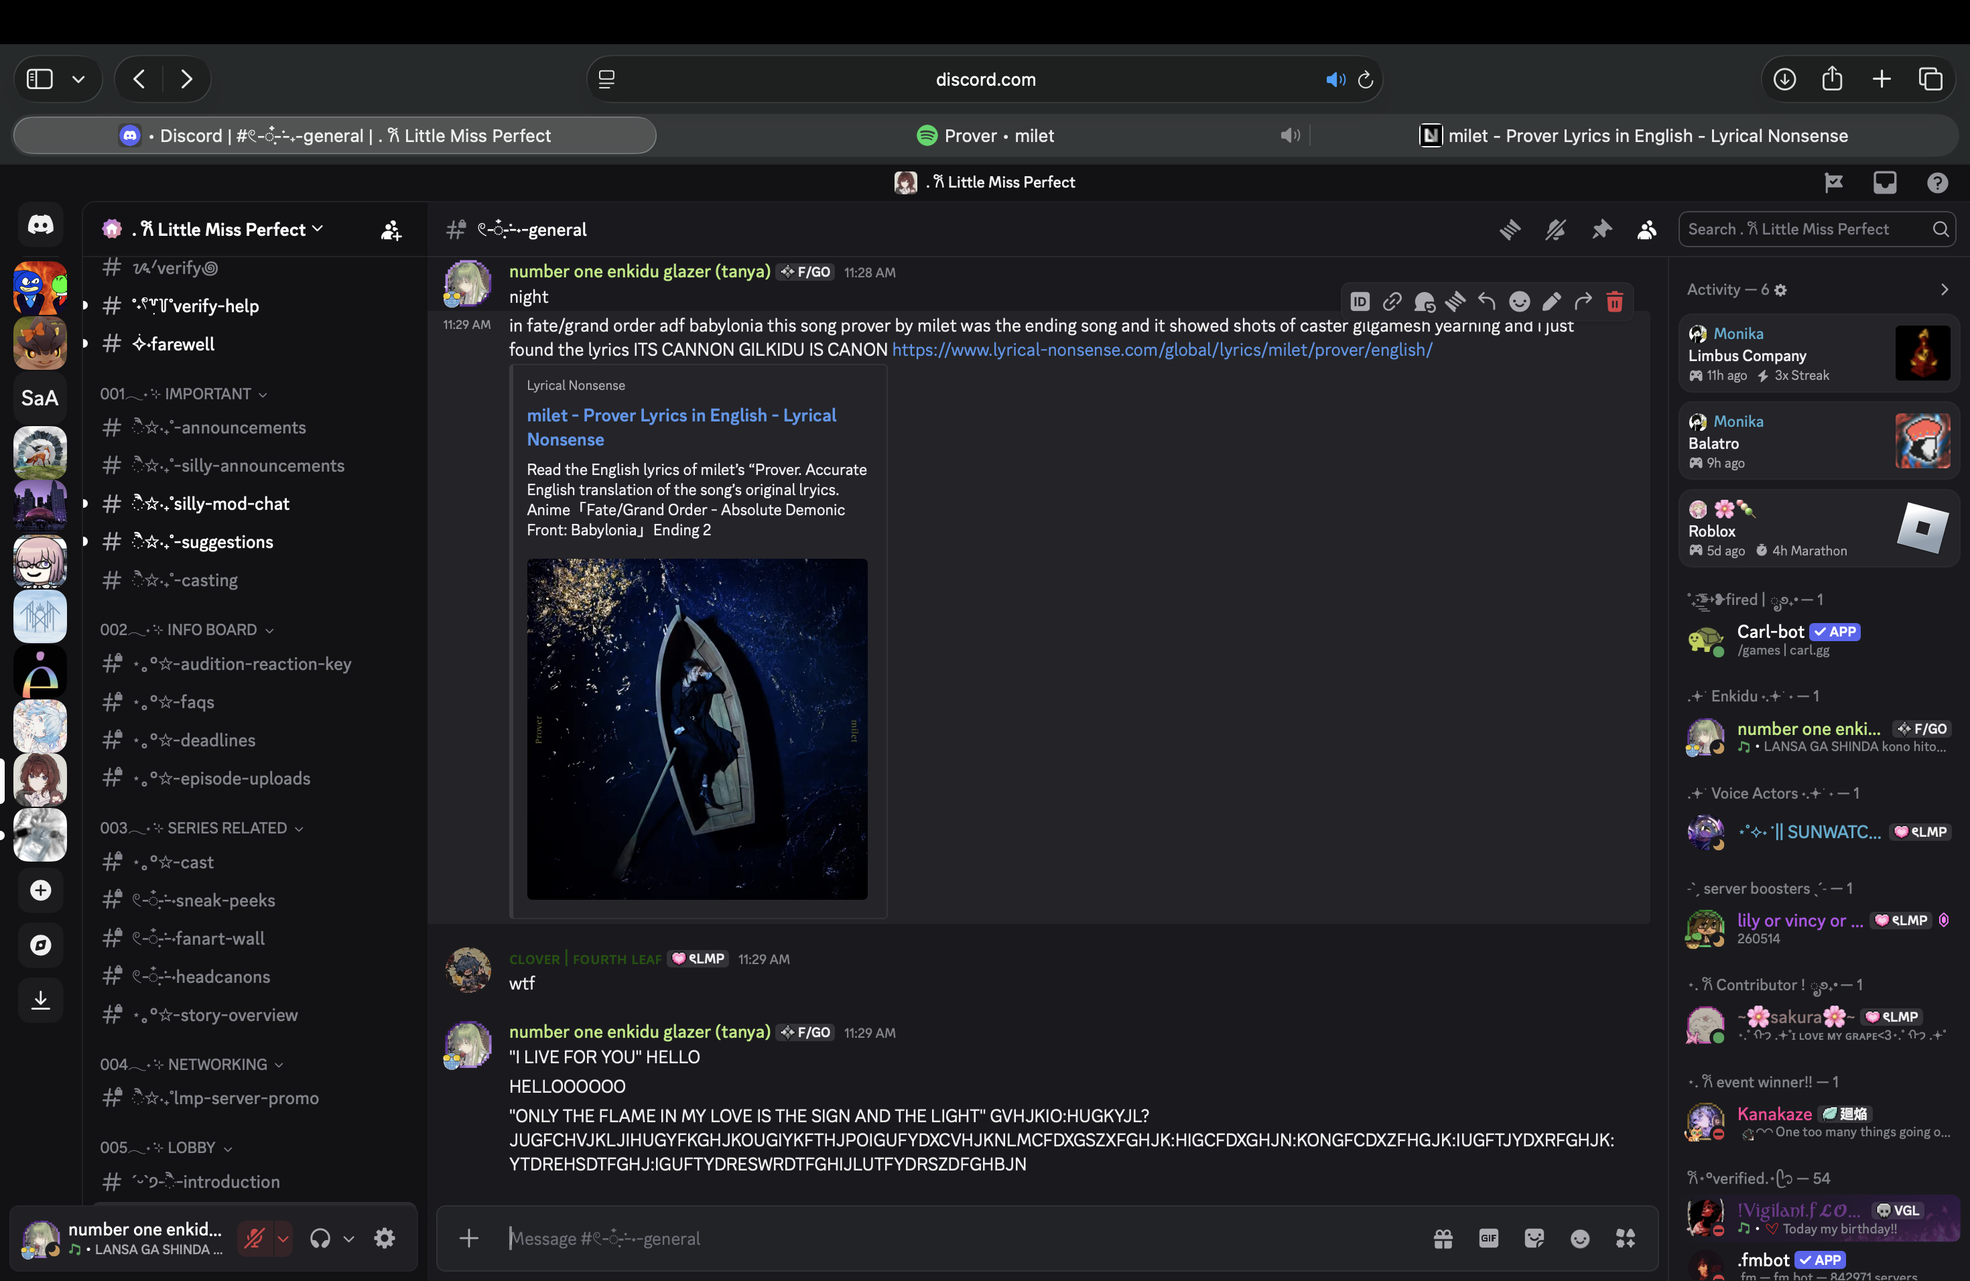Open the Inbox icon in title bar
The width and height of the screenshot is (1970, 1281).
coord(1885,182)
